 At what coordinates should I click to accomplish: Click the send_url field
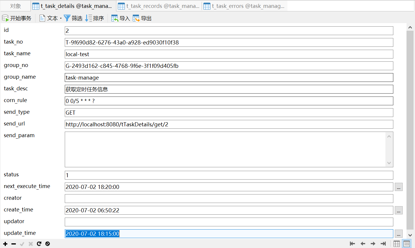pos(229,124)
